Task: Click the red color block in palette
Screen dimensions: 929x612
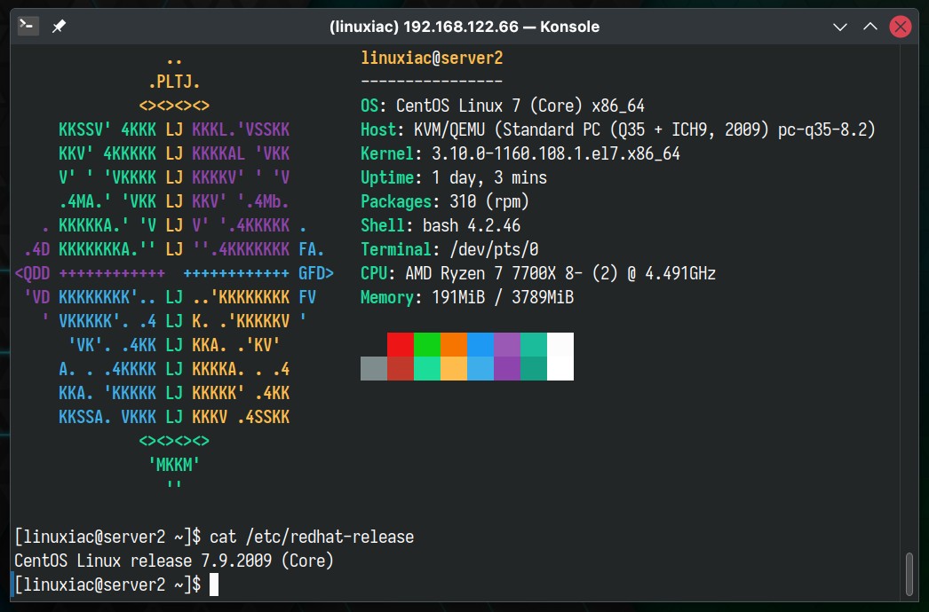Action: [401, 344]
